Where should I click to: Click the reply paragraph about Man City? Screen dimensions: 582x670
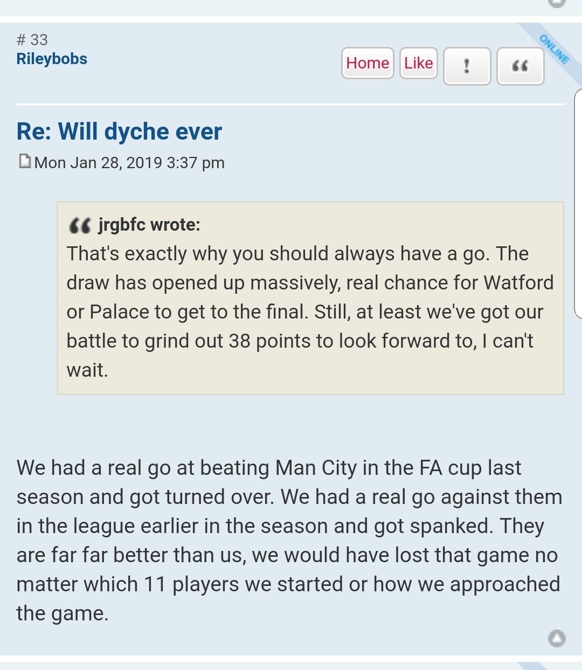tap(289, 540)
